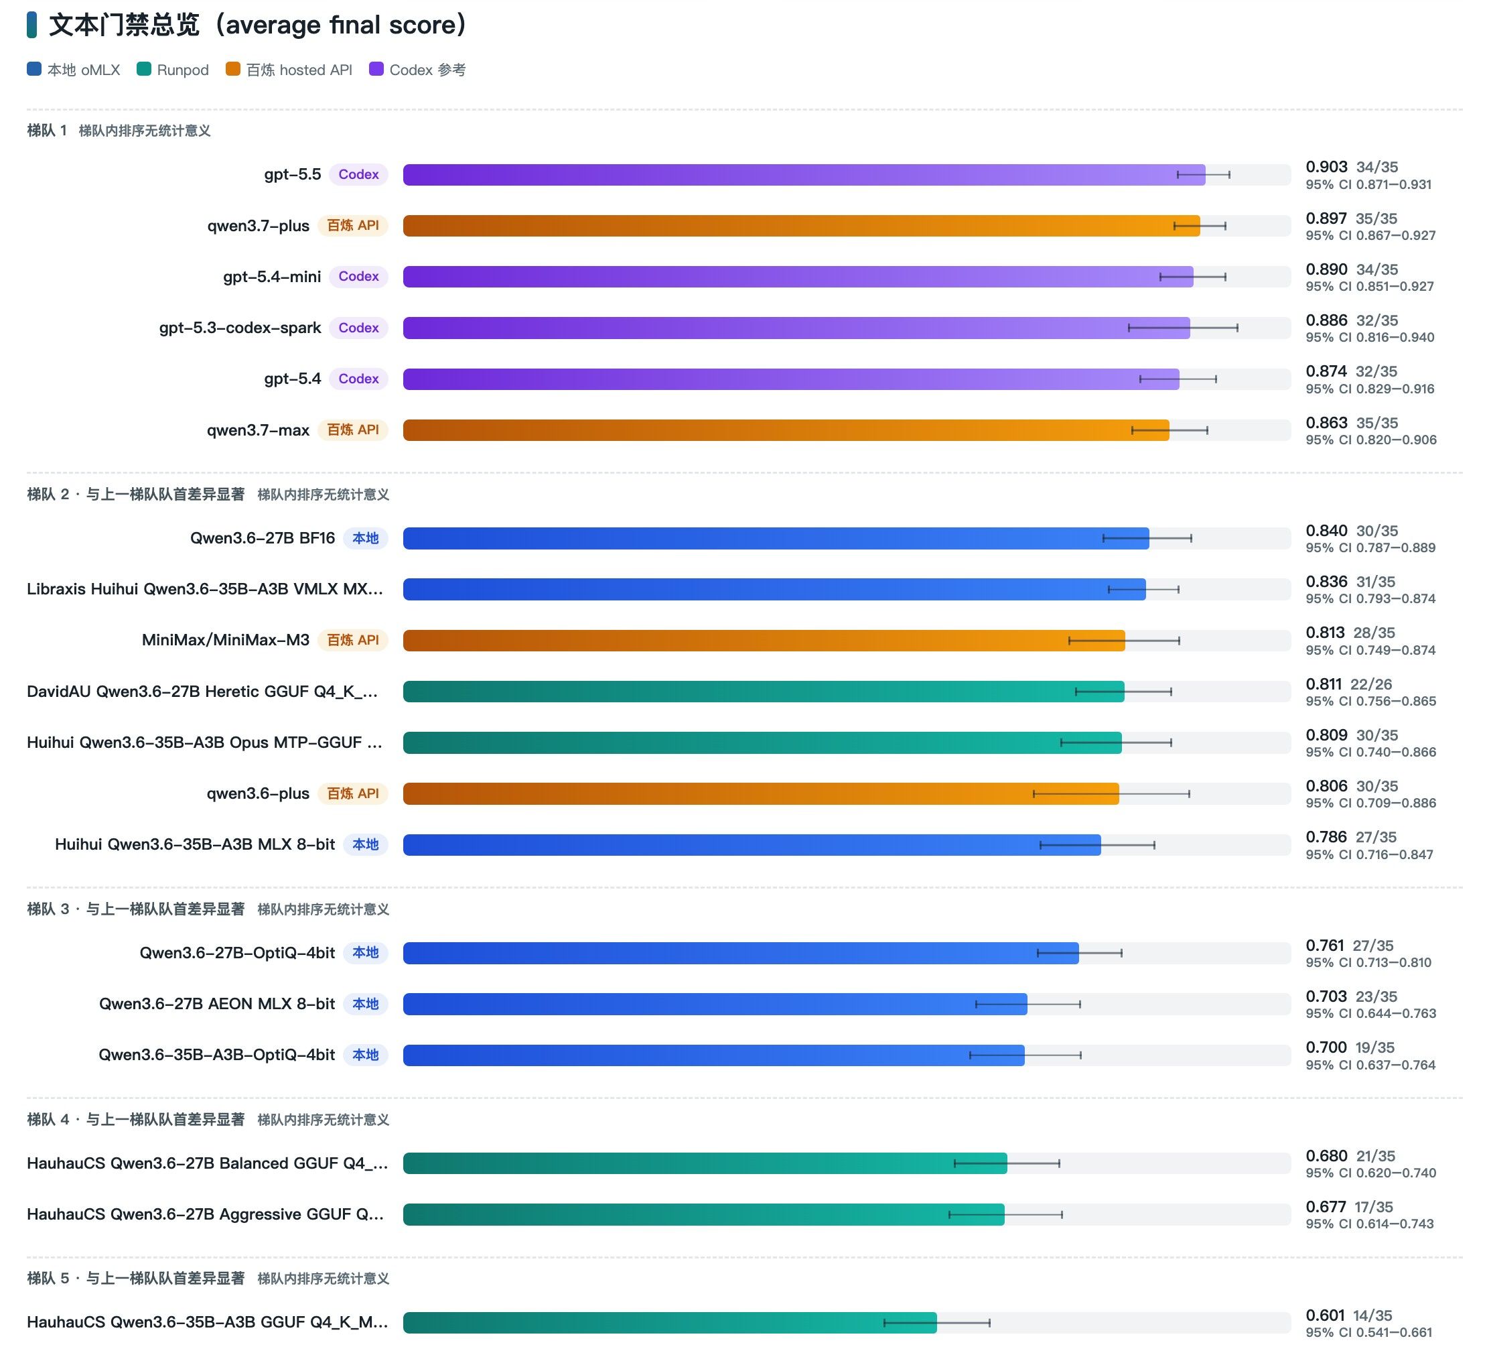Click the qwen3.7-plus model name

click(x=258, y=226)
